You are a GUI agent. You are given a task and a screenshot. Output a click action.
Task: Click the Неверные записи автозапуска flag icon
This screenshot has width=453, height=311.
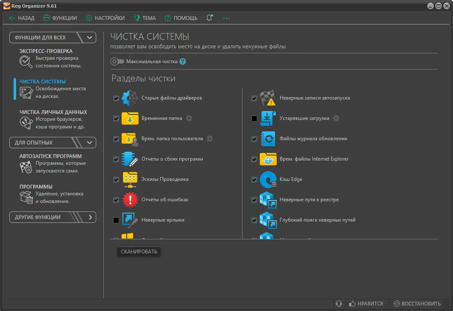coord(267,98)
